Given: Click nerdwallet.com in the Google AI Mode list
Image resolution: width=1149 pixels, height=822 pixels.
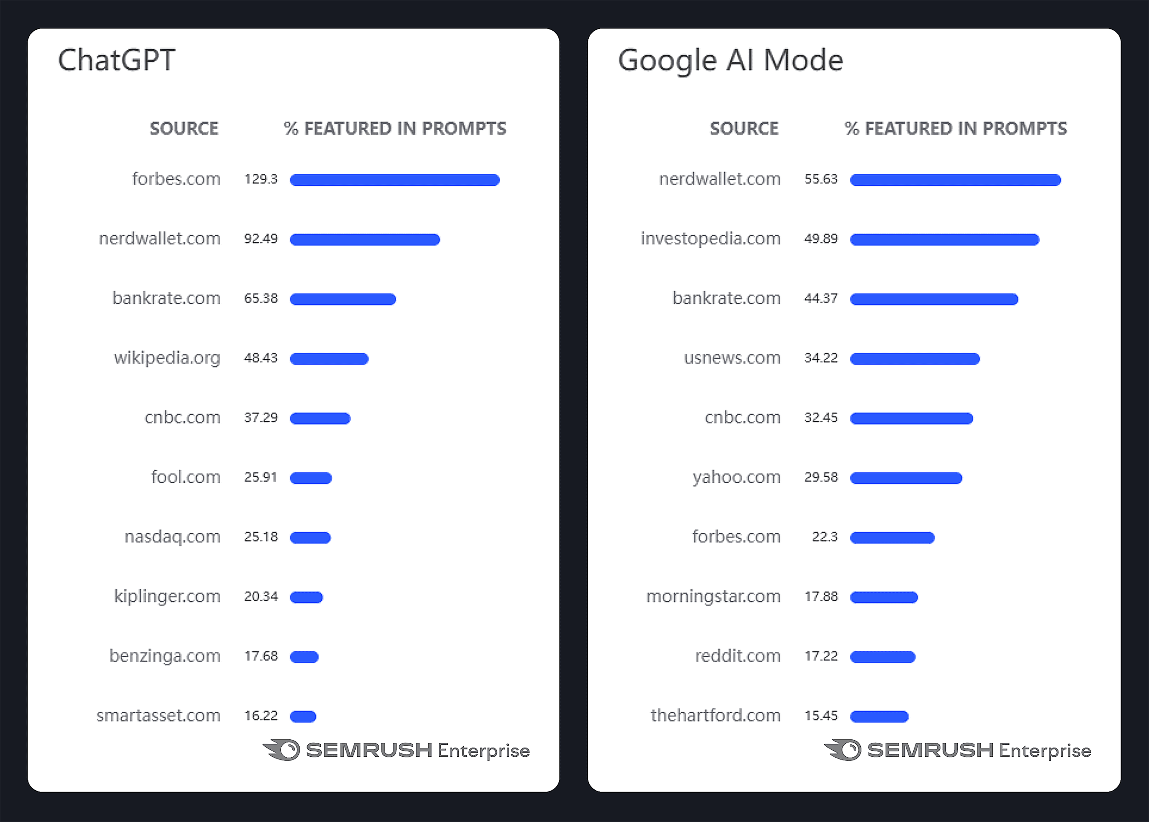Looking at the screenshot, I should point(719,179).
